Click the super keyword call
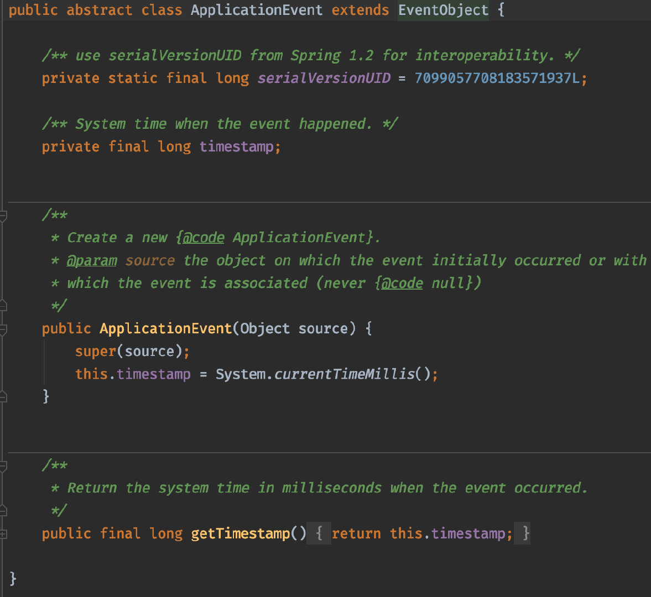 click(96, 352)
